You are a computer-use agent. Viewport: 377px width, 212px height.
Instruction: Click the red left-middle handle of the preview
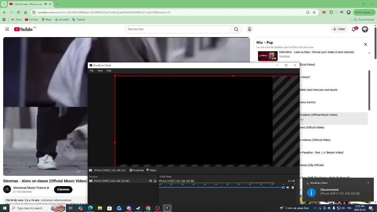click(115, 143)
